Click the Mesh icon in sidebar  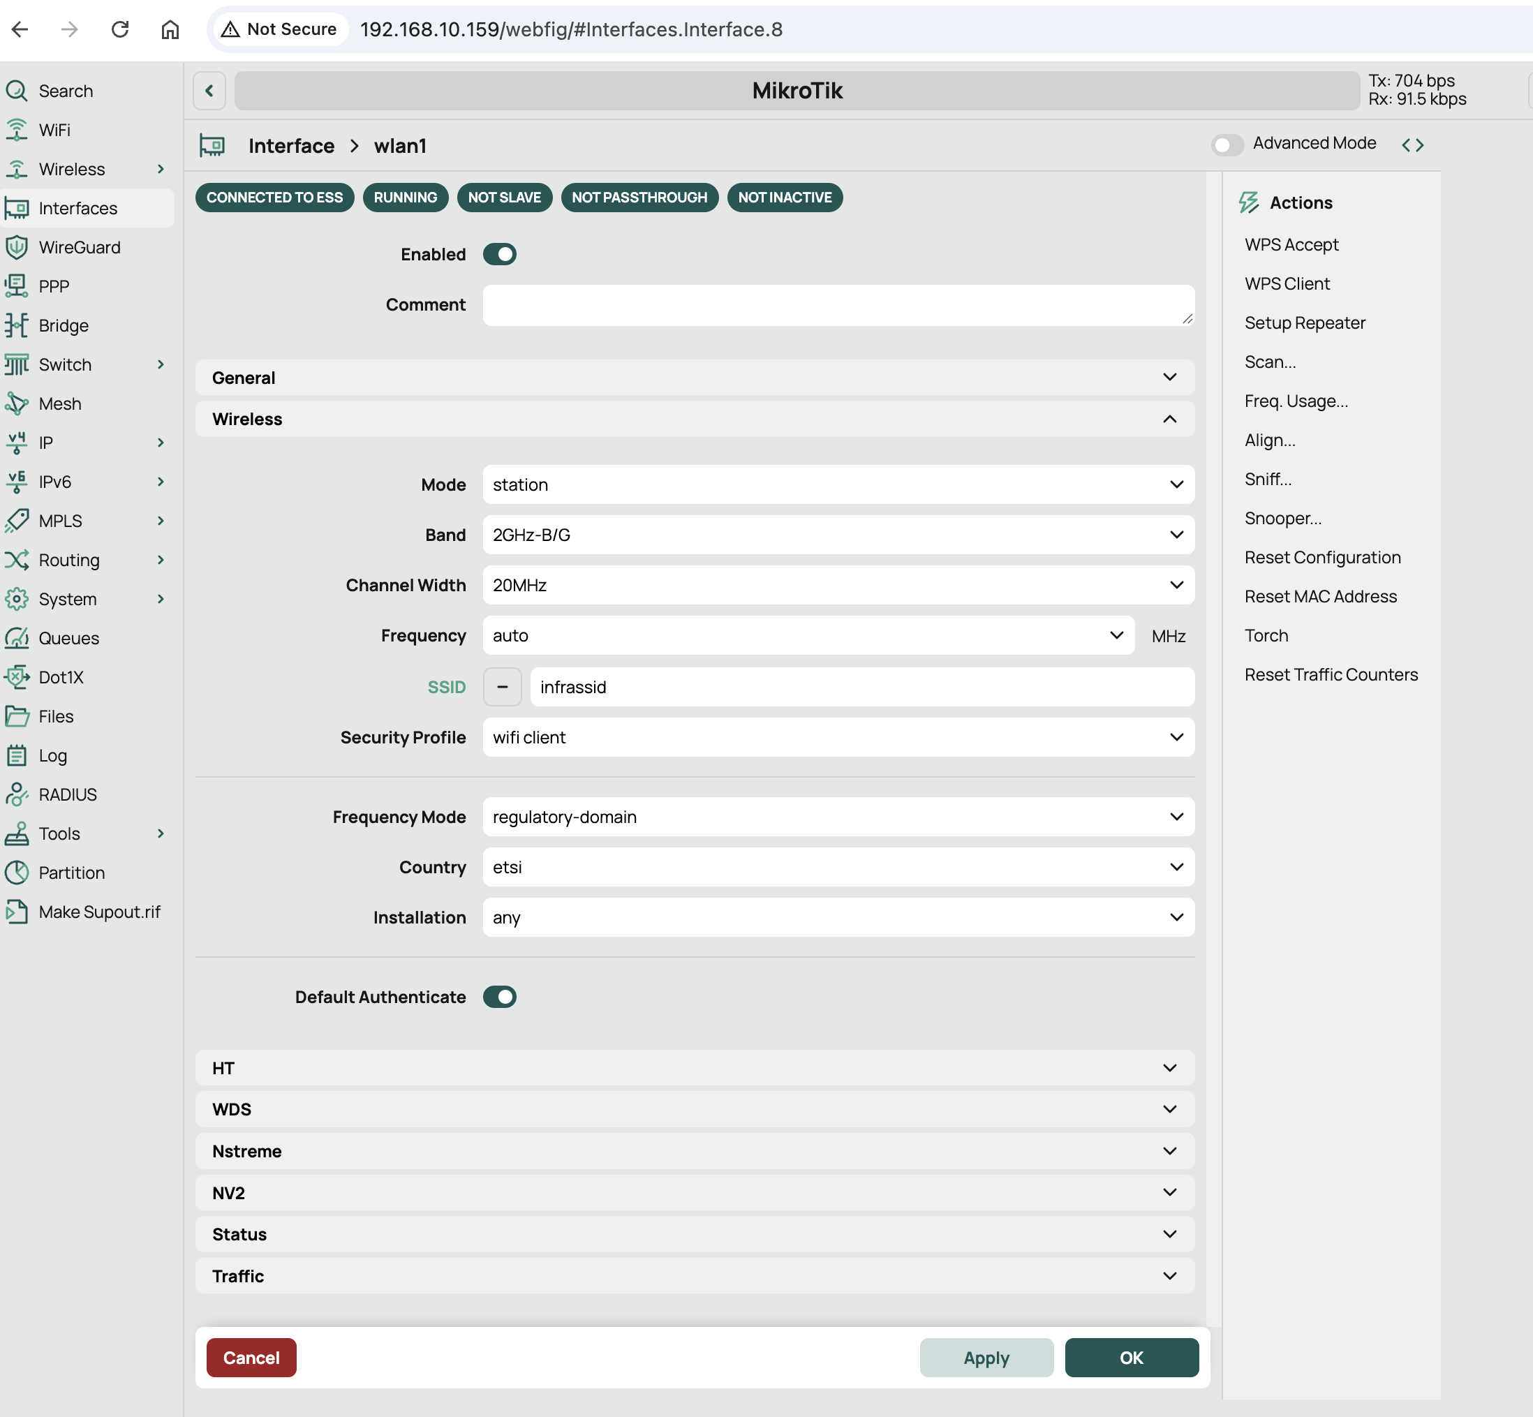point(16,403)
